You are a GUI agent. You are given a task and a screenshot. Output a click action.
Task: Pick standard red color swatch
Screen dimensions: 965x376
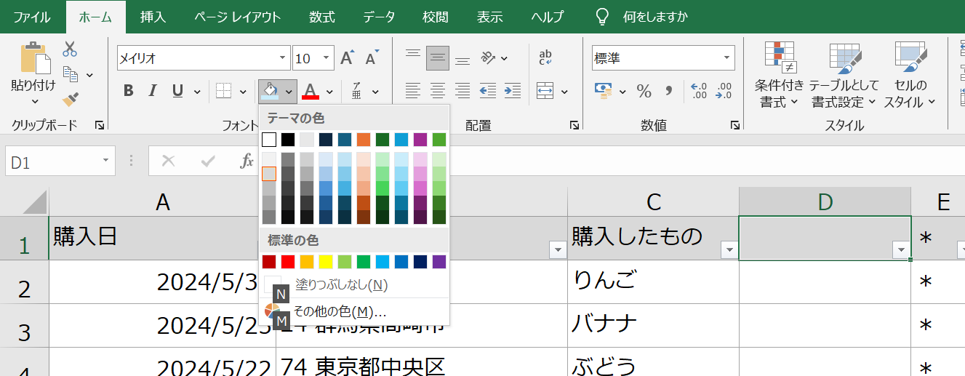[x=288, y=261]
